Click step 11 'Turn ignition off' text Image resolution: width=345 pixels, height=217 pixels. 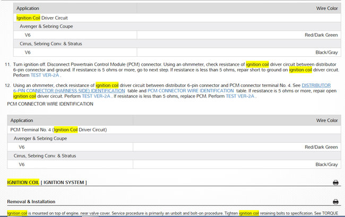pos(30,64)
